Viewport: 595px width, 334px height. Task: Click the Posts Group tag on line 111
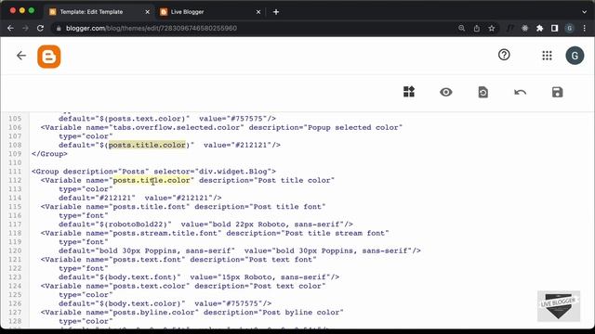(153, 172)
